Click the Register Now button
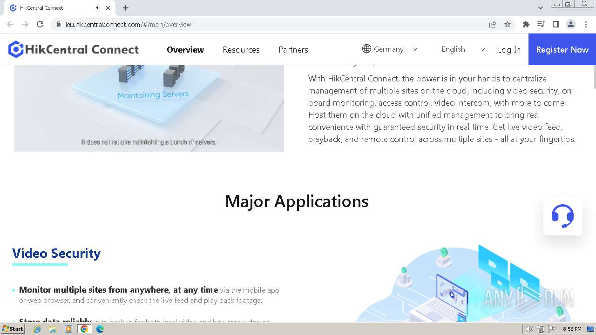Screen dimensions: 596x335 (x=562, y=49)
